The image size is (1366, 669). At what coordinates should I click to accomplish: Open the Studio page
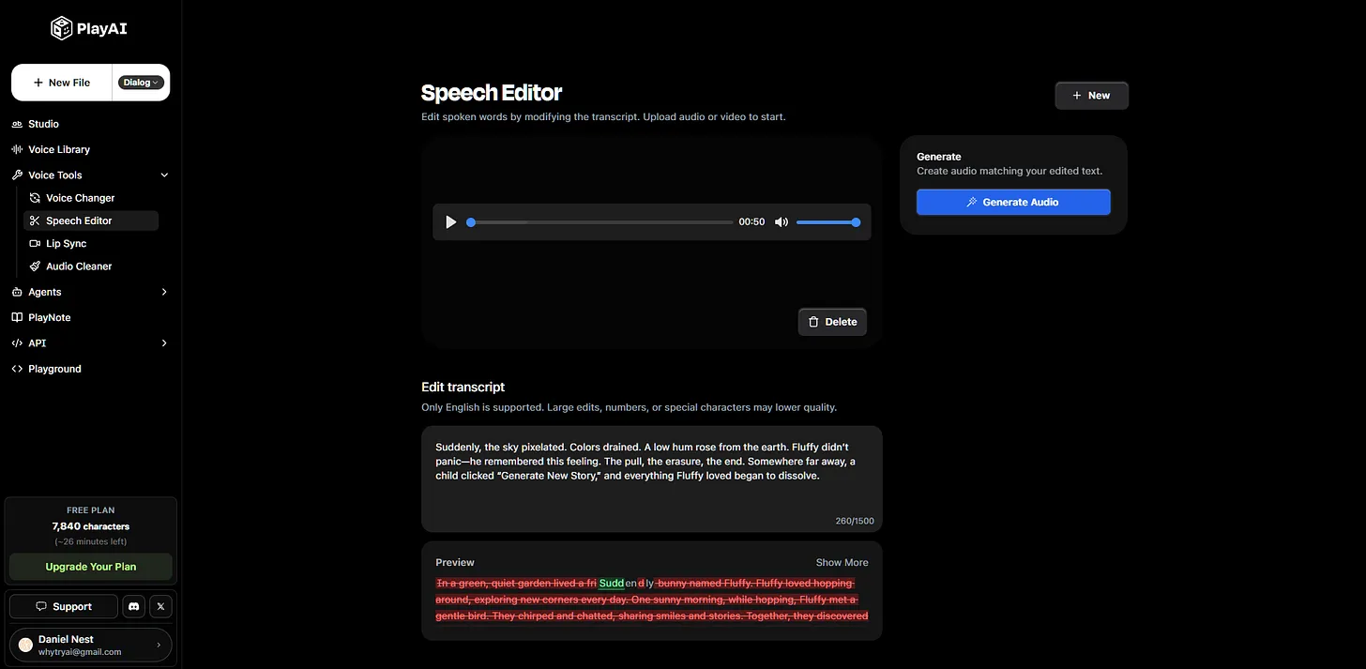pyautogui.click(x=43, y=124)
